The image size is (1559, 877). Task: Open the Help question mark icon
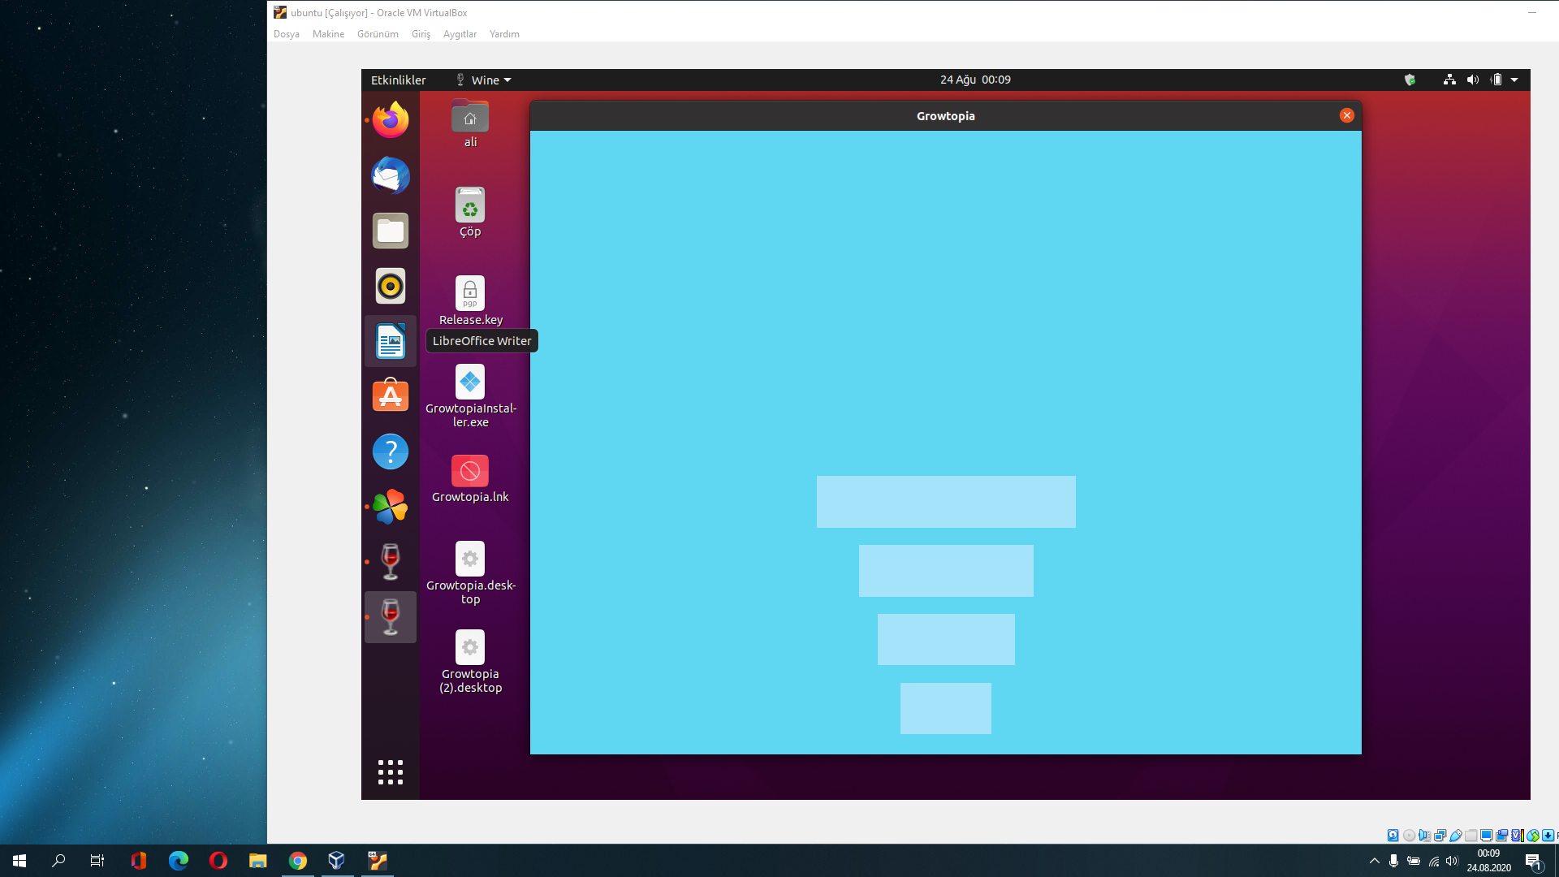click(391, 451)
